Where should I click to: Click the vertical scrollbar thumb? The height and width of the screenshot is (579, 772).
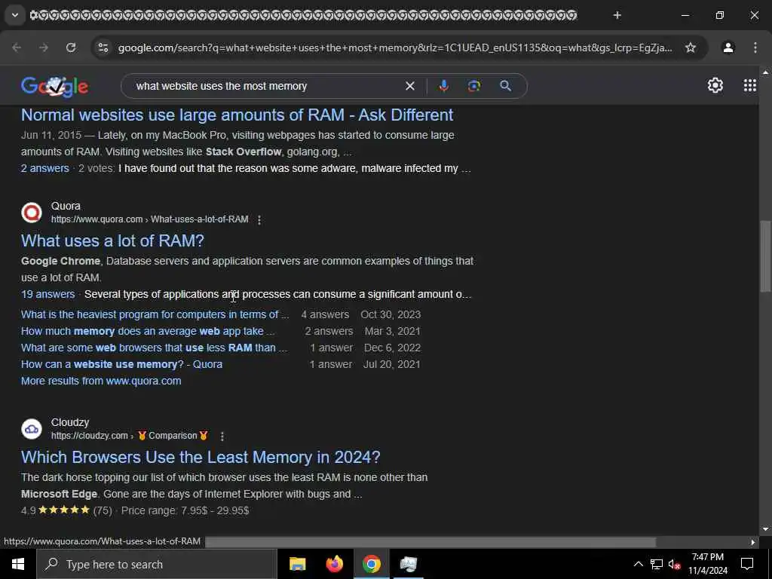766,256
